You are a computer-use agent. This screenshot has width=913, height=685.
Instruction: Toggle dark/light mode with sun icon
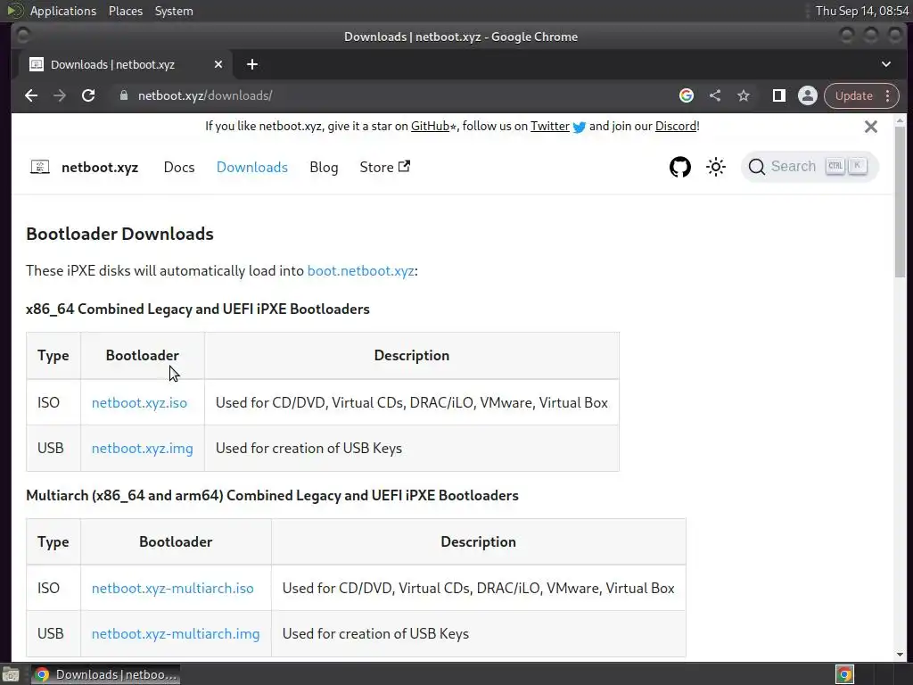pyautogui.click(x=716, y=167)
